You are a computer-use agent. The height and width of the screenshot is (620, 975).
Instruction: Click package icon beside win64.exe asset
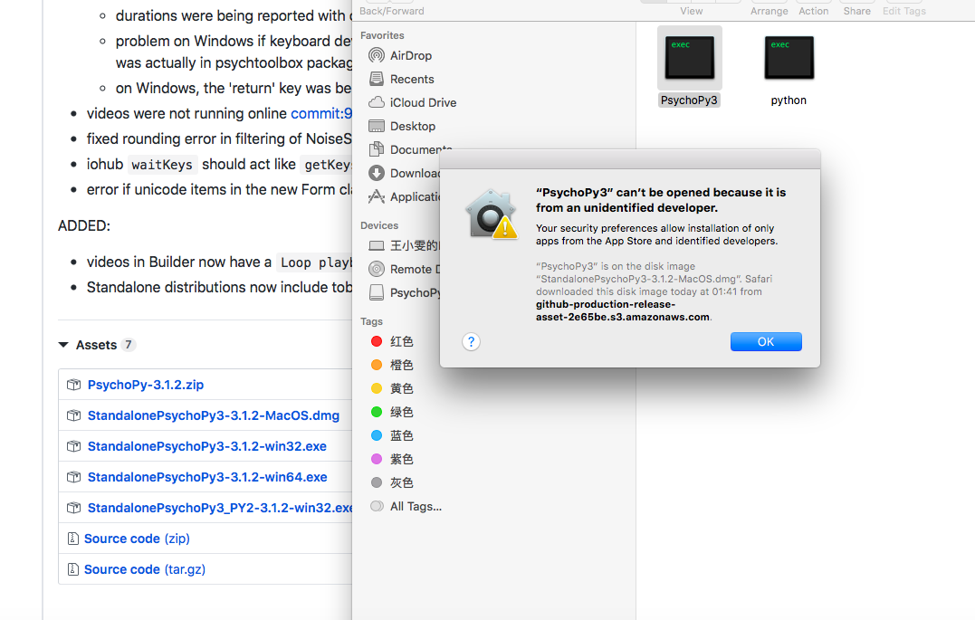(x=74, y=477)
